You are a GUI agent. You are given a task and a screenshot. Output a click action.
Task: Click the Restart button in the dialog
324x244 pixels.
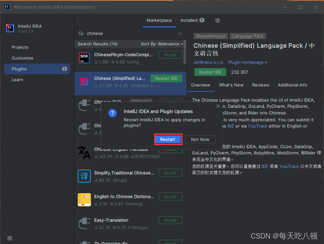(168, 139)
